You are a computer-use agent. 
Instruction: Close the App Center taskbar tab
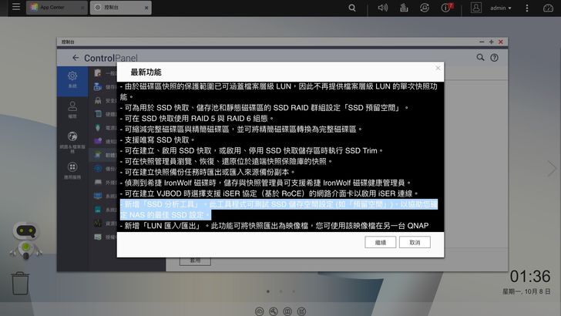coord(82,8)
